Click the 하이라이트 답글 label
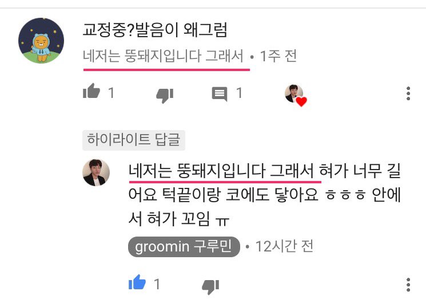 click(x=134, y=140)
